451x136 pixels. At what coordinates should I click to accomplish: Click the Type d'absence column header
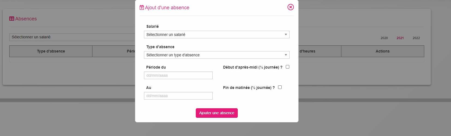click(51, 51)
